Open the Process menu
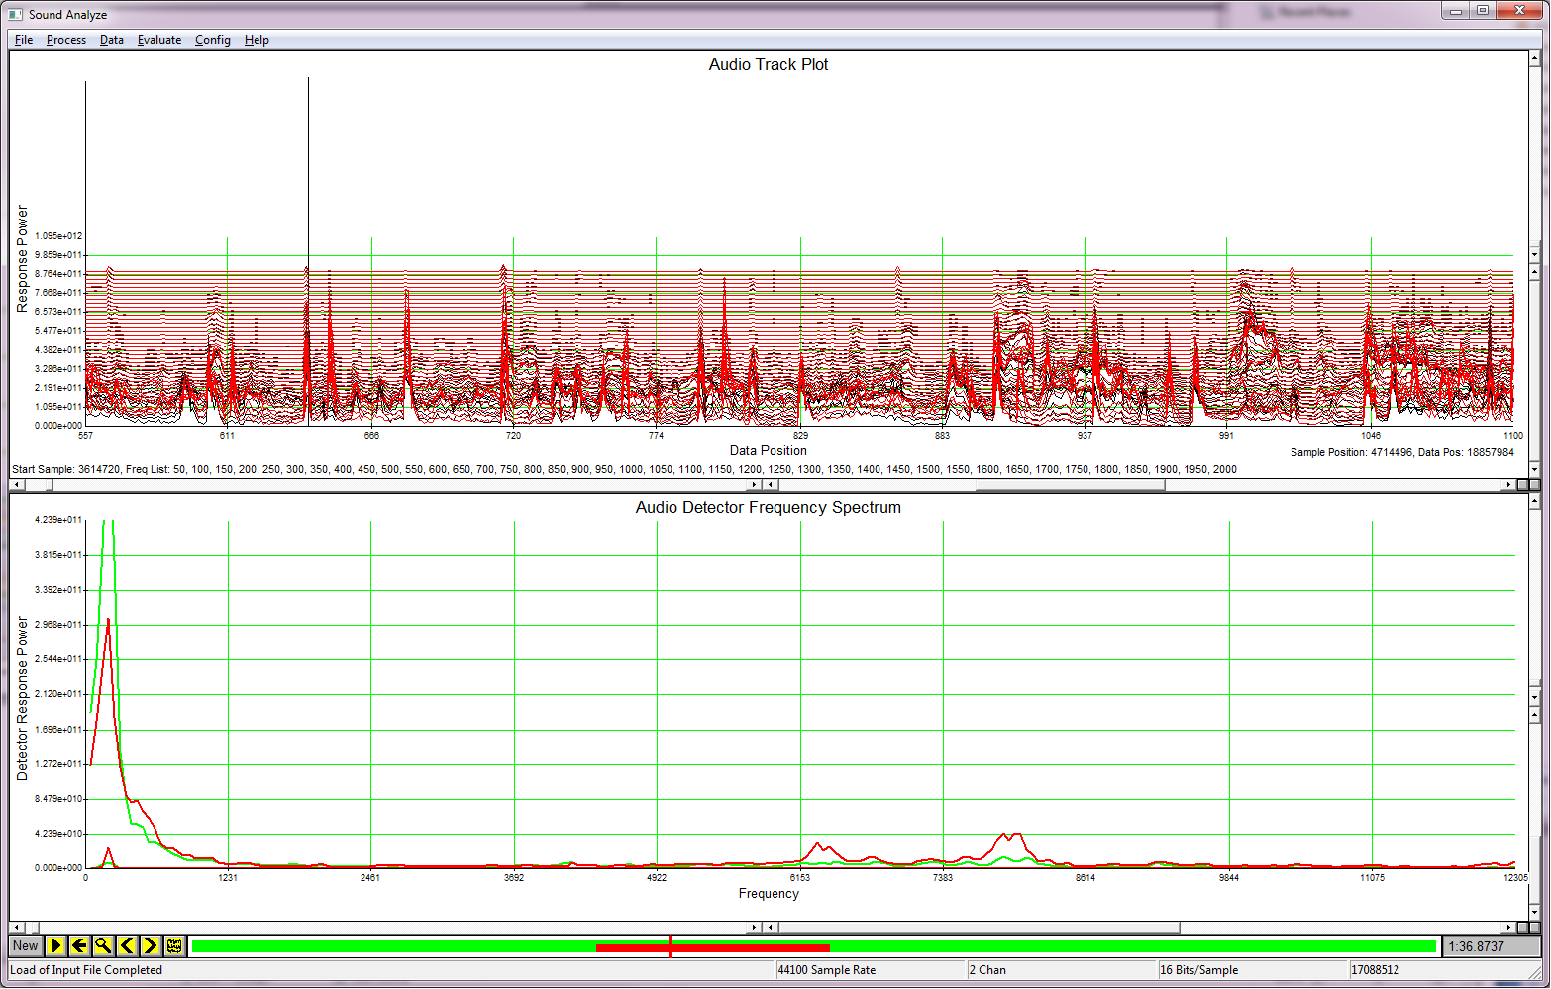This screenshot has width=1551, height=989. pyautogui.click(x=65, y=40)
